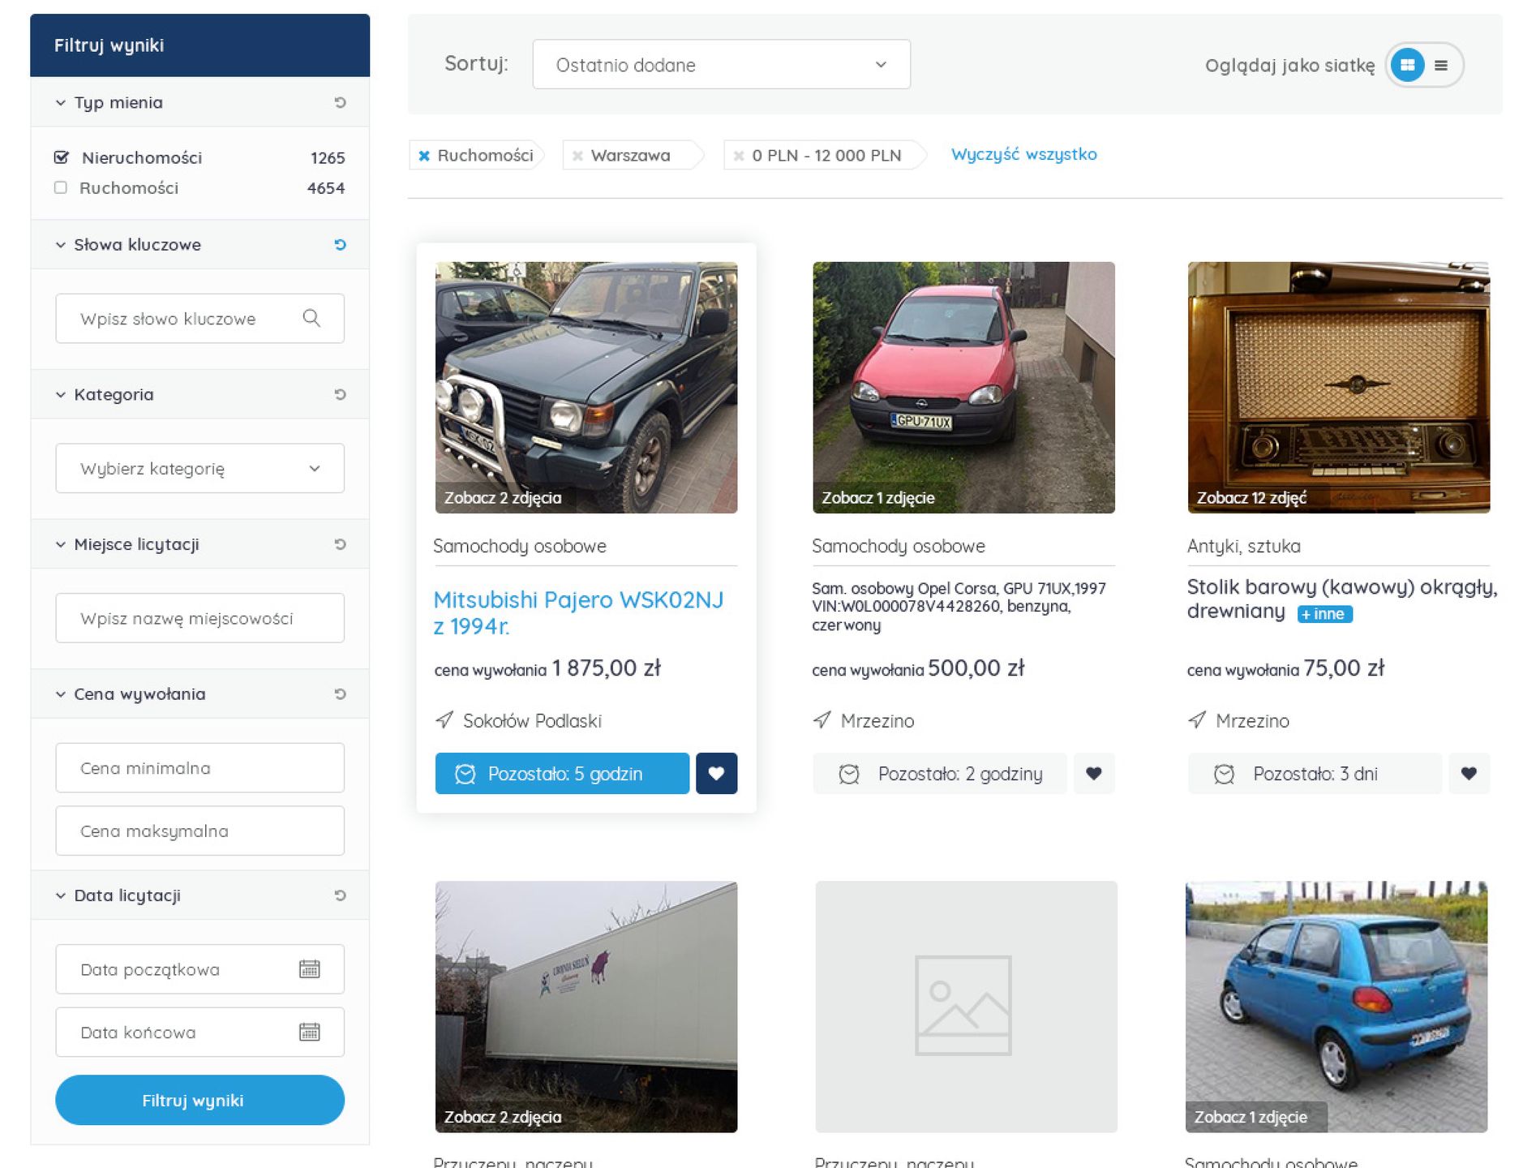Viewport: 1523px width, 1168px height.
Task: Click the Sokołów Podlaski location text
Action: click(532, 720)
